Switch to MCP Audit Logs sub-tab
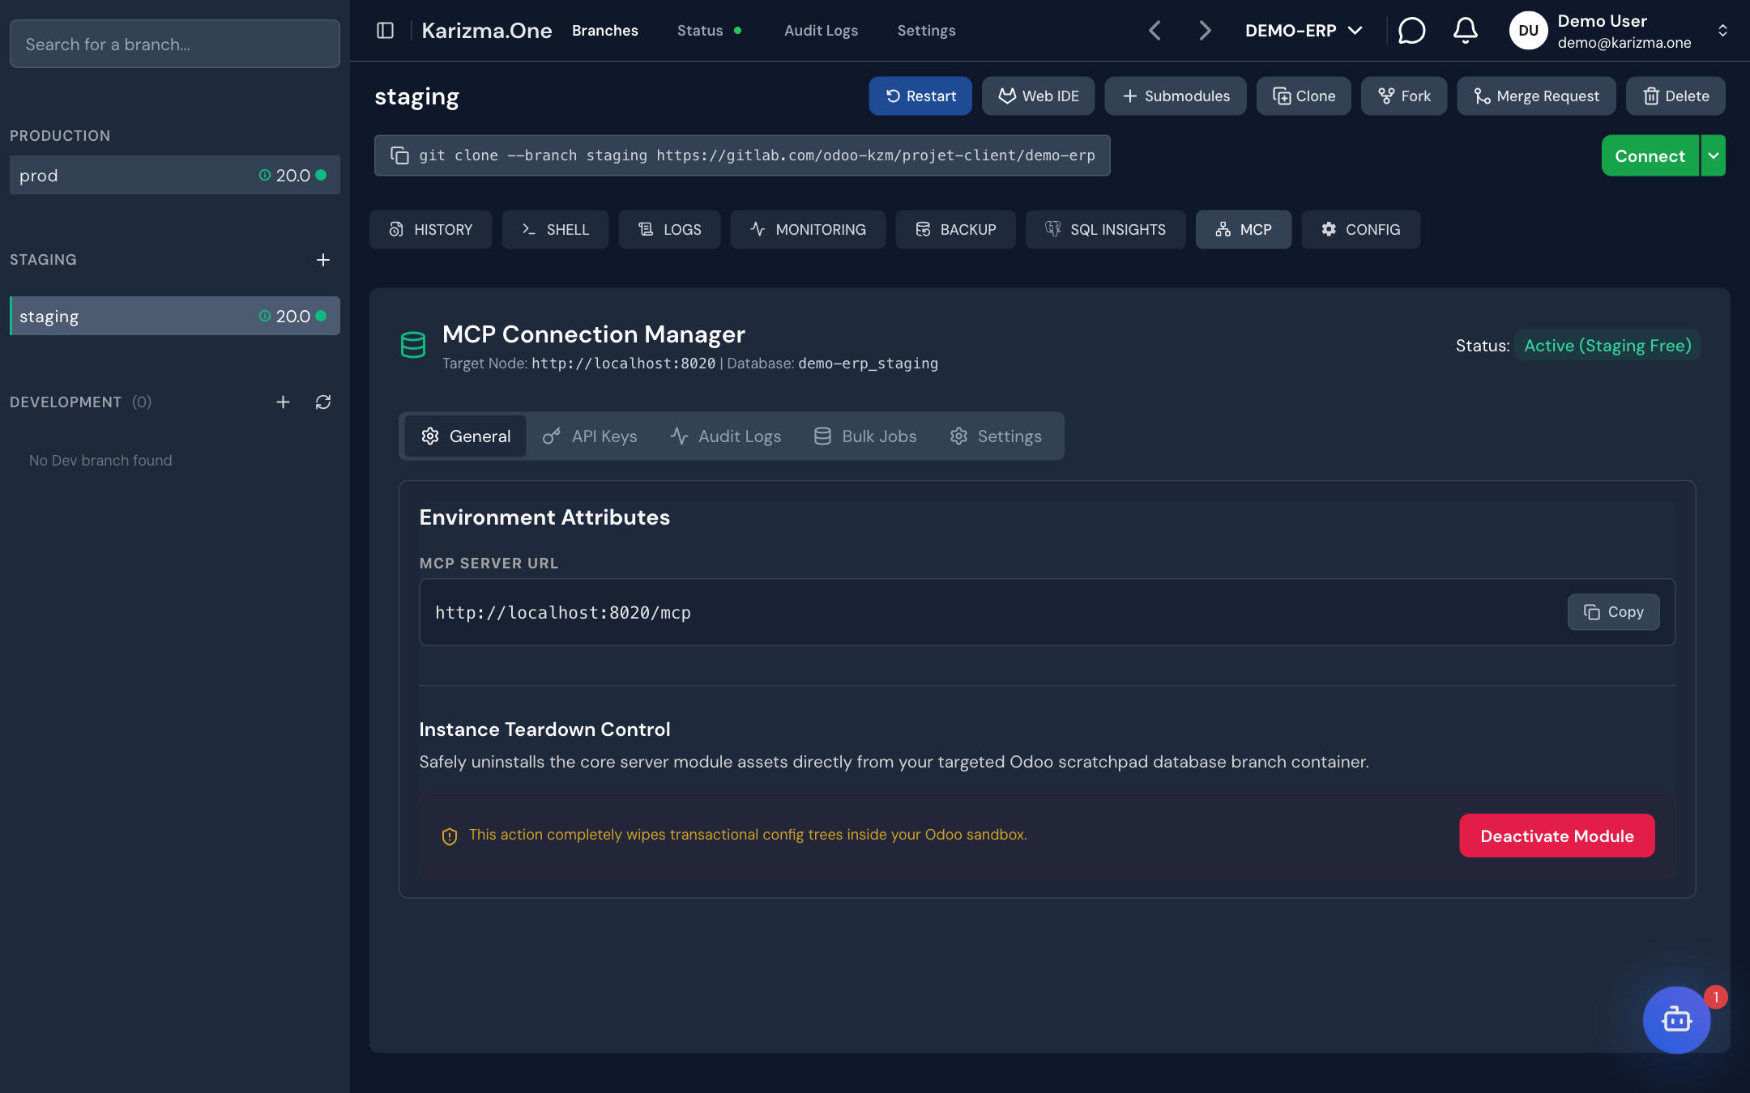 pos(726,436)
